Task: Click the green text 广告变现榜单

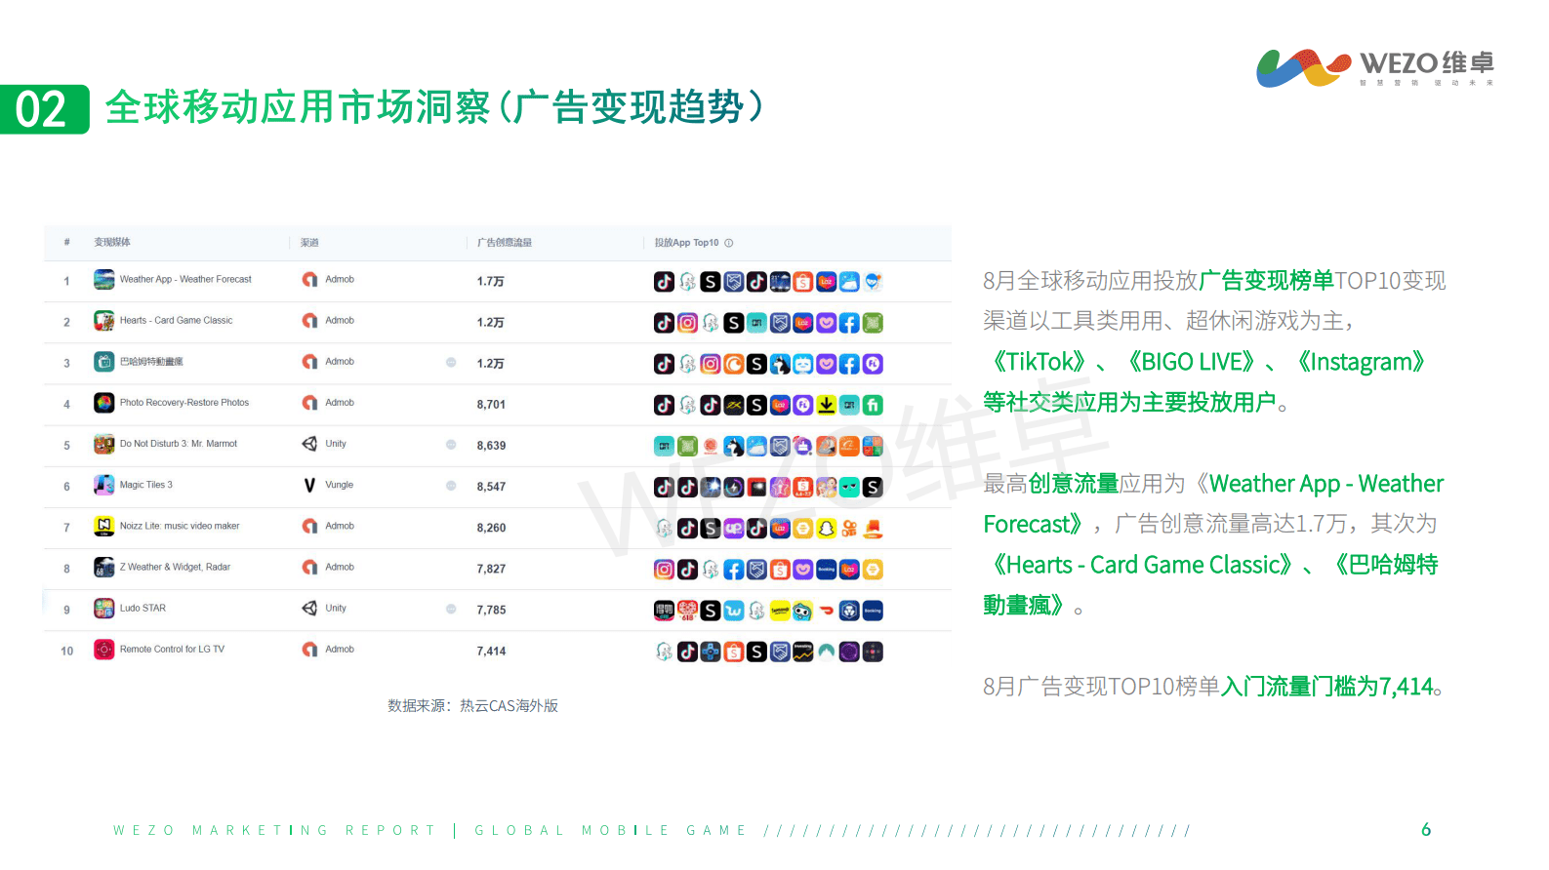Action: tap(1267, 281)
